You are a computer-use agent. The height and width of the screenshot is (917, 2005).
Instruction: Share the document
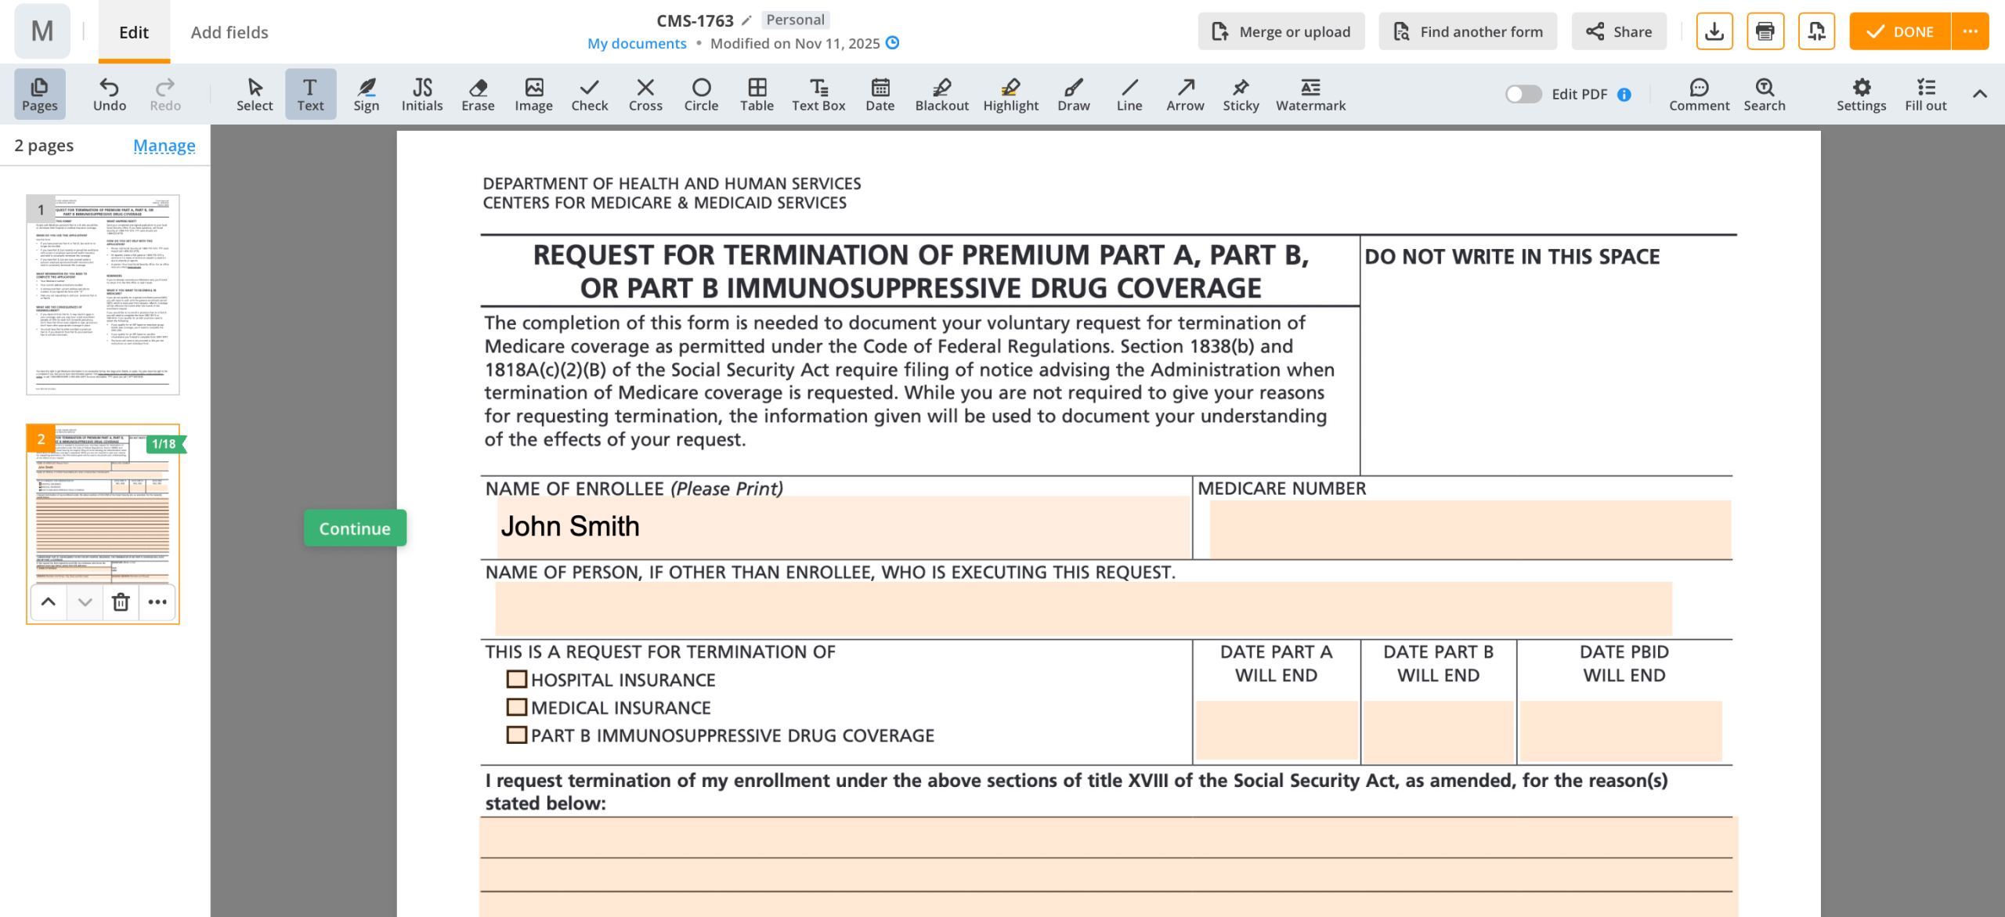pyautogui.click(x=1619, y=31)
